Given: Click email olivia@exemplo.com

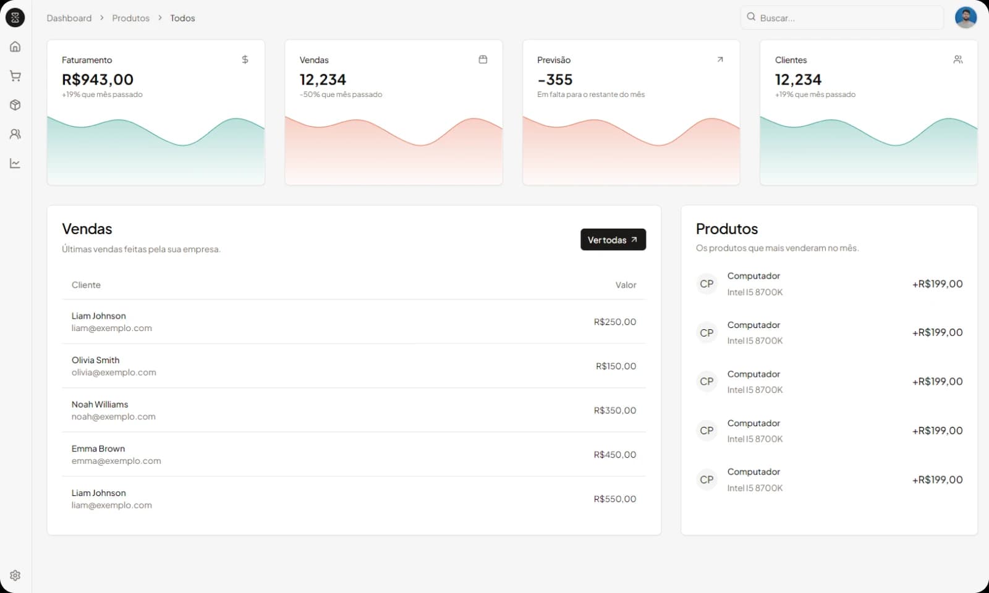Looking at the screenshot, I should pos(114,372).
